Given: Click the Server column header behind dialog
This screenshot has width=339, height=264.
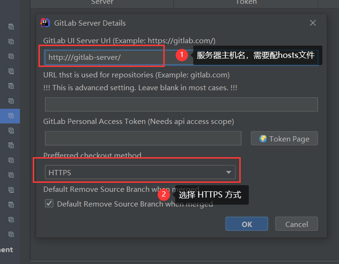Looking at the screenshot, I should click(x=102, y=2).
